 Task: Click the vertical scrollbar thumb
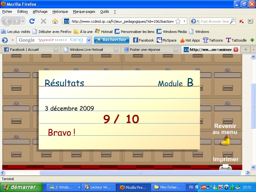(253, 106)
